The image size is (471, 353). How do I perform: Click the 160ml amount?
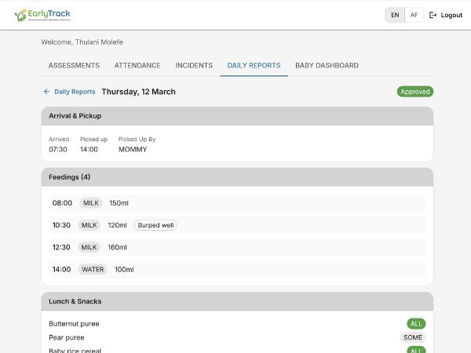pos(118,247)
